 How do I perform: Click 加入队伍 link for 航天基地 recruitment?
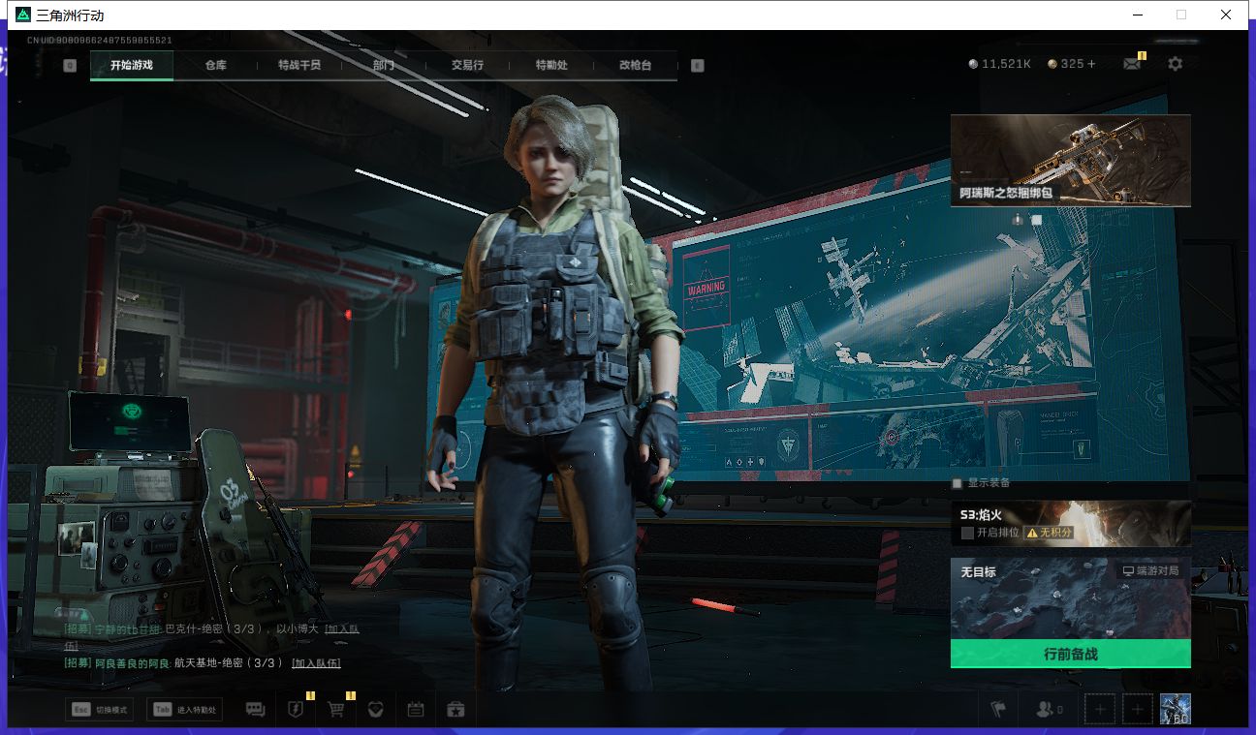[316, 663]
